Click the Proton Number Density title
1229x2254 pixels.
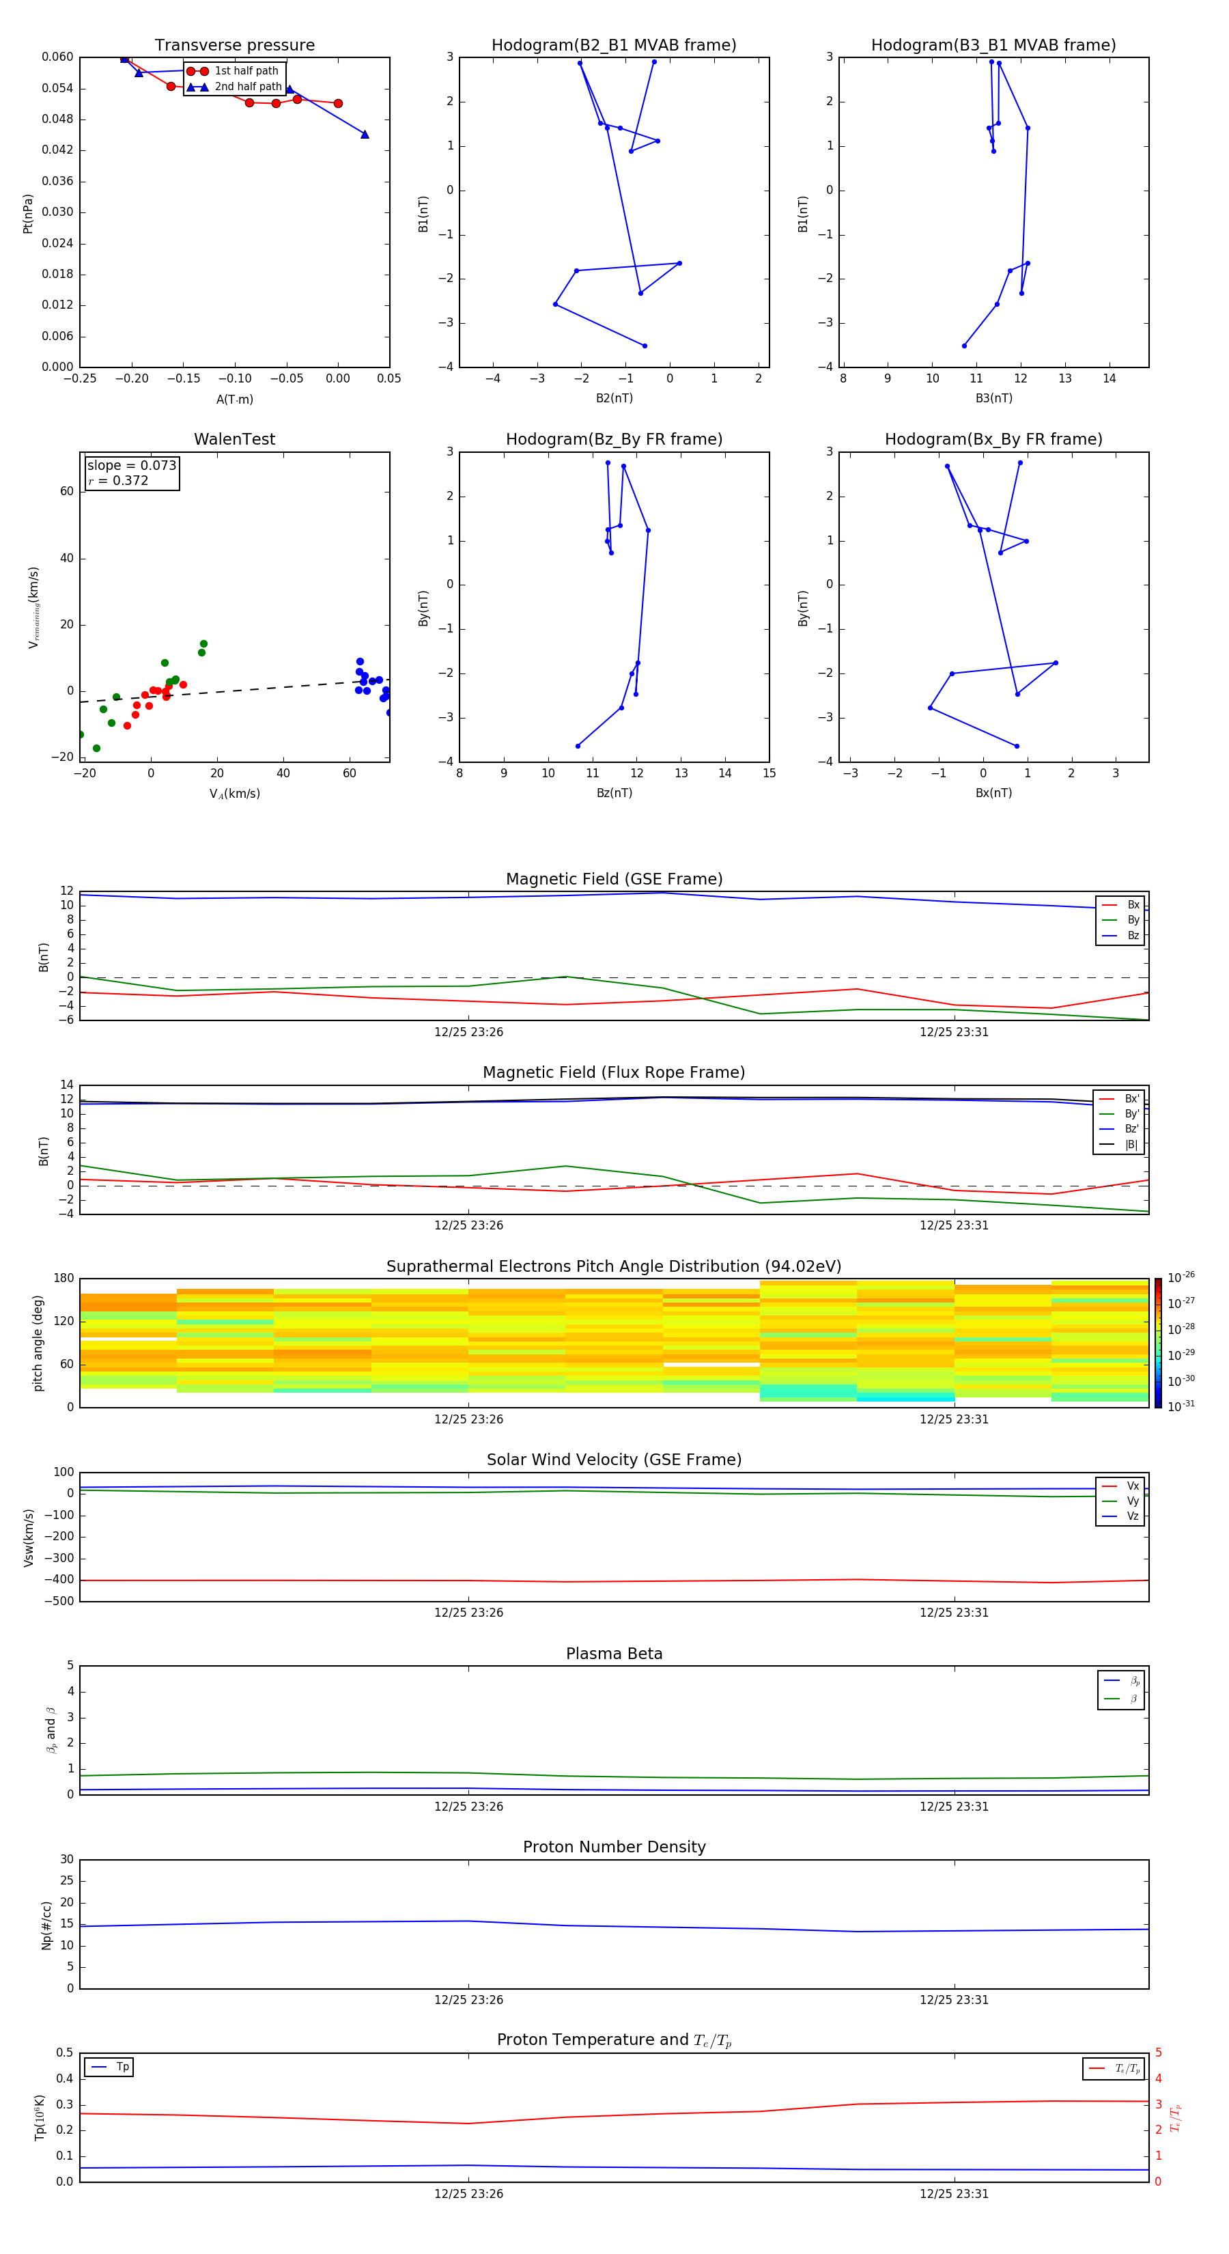click(x=613, y=1846)
